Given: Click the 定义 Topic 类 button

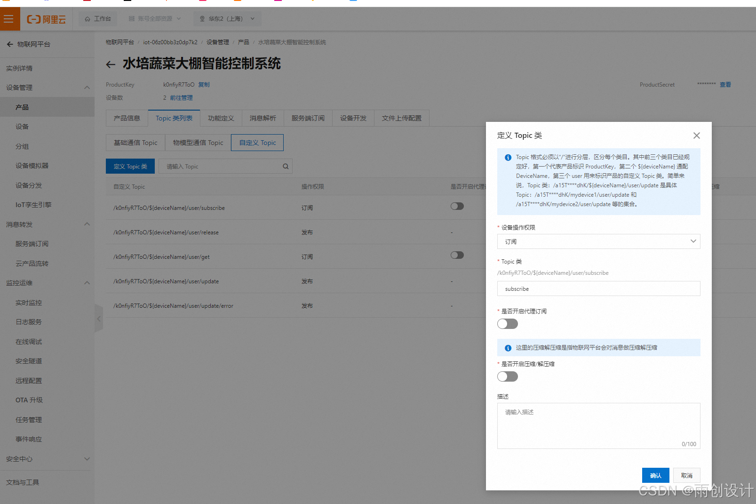Looking at the screenshot, I should [130, 167].
